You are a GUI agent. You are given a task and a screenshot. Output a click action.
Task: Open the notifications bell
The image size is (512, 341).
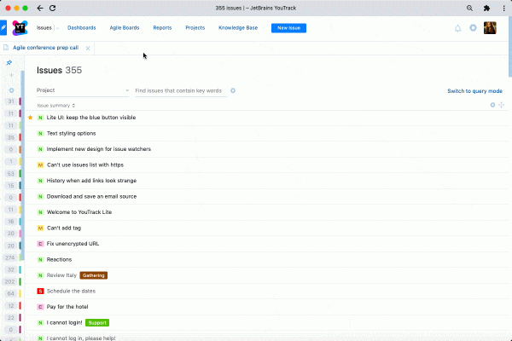(x=457, y=28)
